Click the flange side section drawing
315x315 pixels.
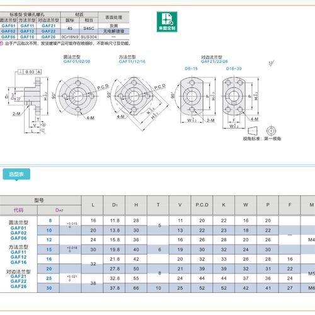(33, 96)
